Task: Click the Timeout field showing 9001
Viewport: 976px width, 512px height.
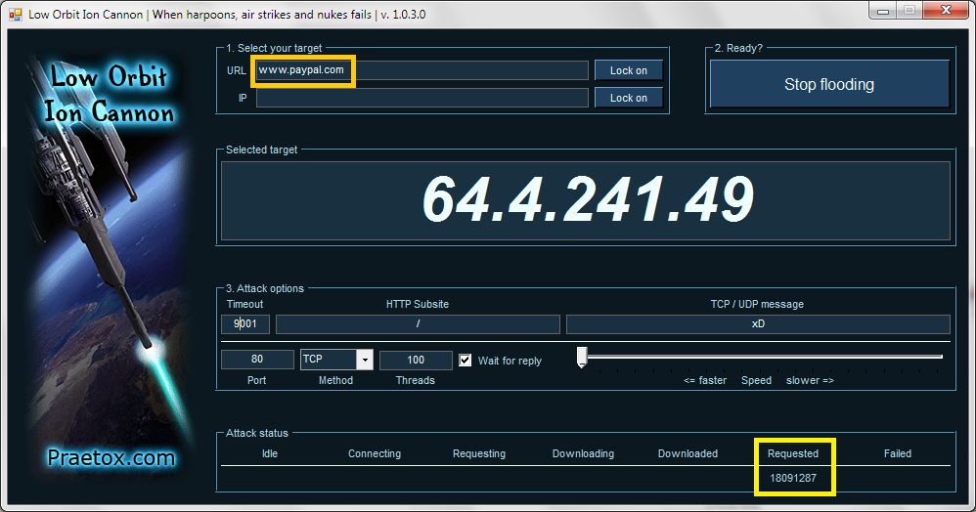Action: [x=245, y=323]
